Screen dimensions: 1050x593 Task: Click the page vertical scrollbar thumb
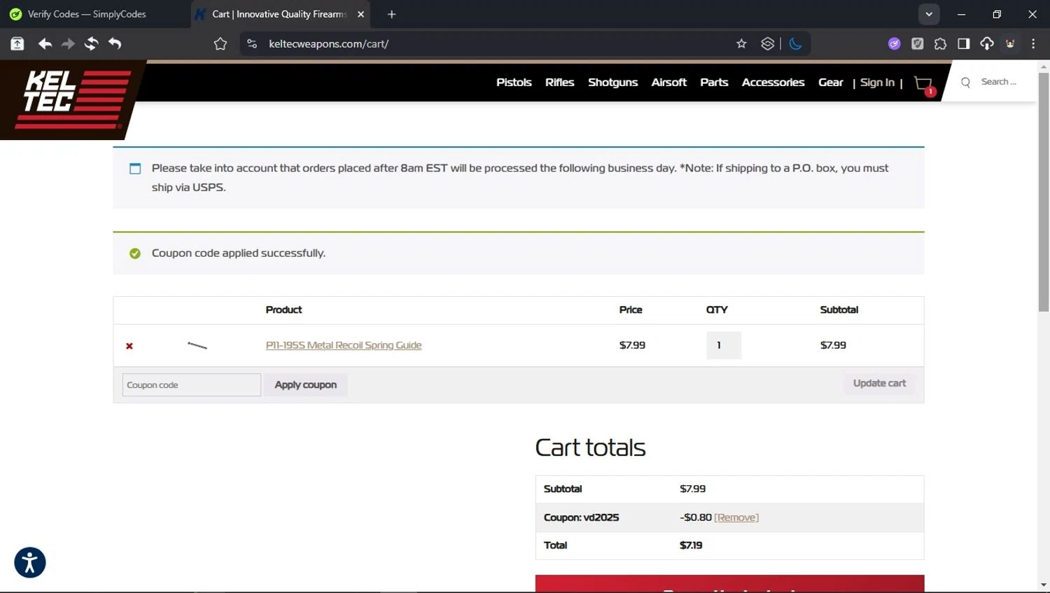[x=1044, y=193]
